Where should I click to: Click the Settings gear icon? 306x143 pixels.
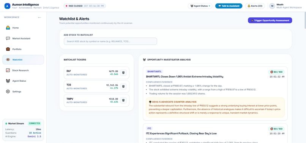coord(8,92)
